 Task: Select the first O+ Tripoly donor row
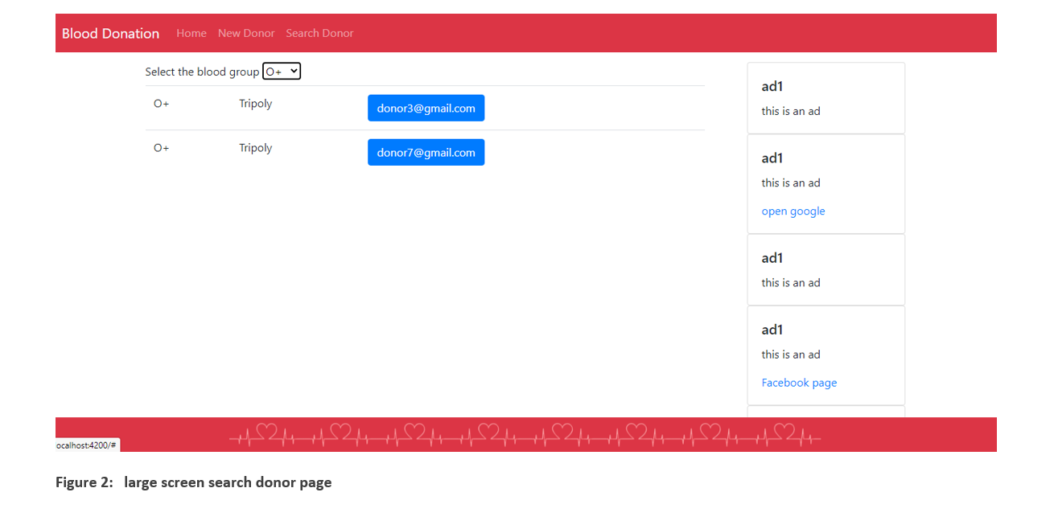click(241, 104)
